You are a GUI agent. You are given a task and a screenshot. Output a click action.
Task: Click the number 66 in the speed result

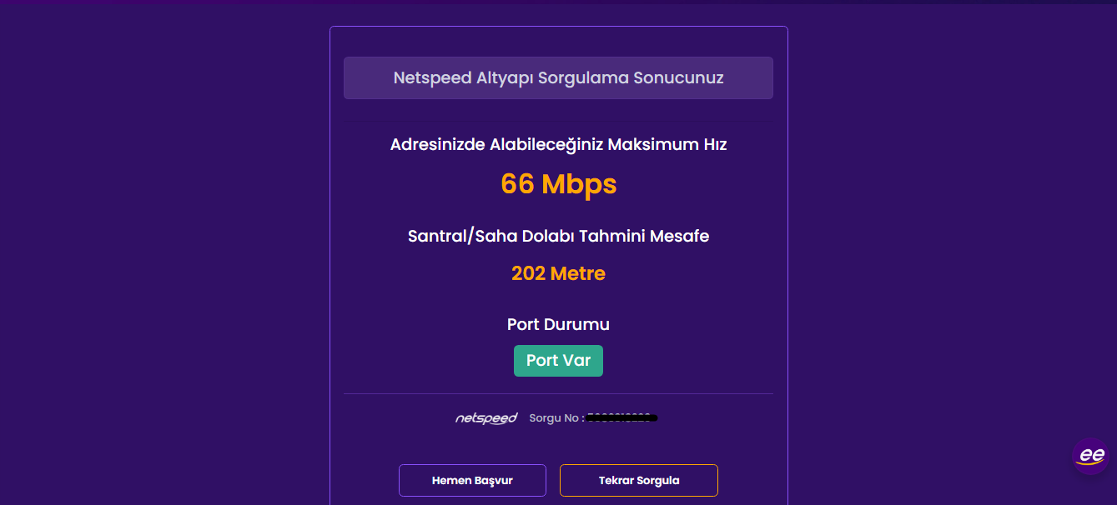(x=517, y=184)
